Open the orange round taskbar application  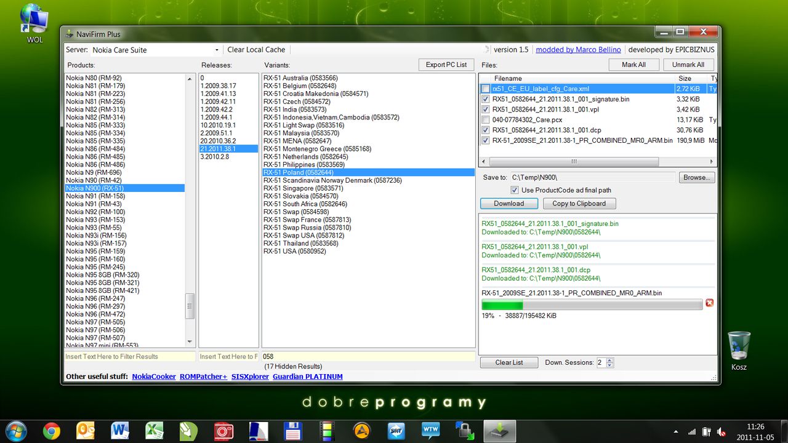362,431
